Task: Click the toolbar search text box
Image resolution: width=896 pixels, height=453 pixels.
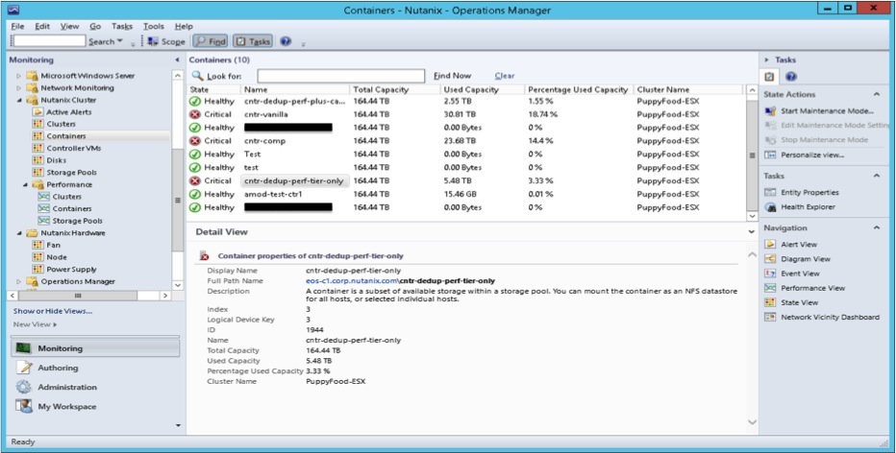Action: click(x=49, y=41)
